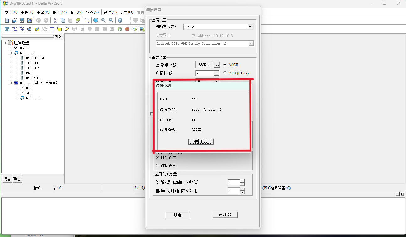Screen dimensions: 406x237
Task: Open 查找(S) menu
Action: click(x=76, y=13)
